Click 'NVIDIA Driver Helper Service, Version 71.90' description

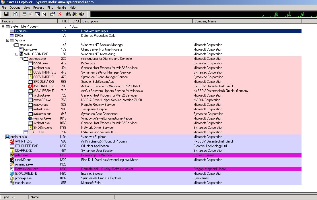point(111,100)
